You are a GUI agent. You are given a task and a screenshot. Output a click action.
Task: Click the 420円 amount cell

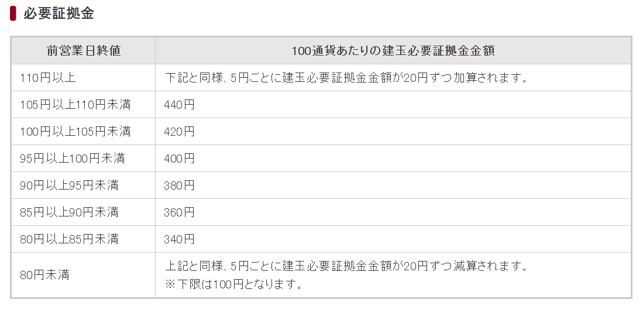(x=179, y=132)
